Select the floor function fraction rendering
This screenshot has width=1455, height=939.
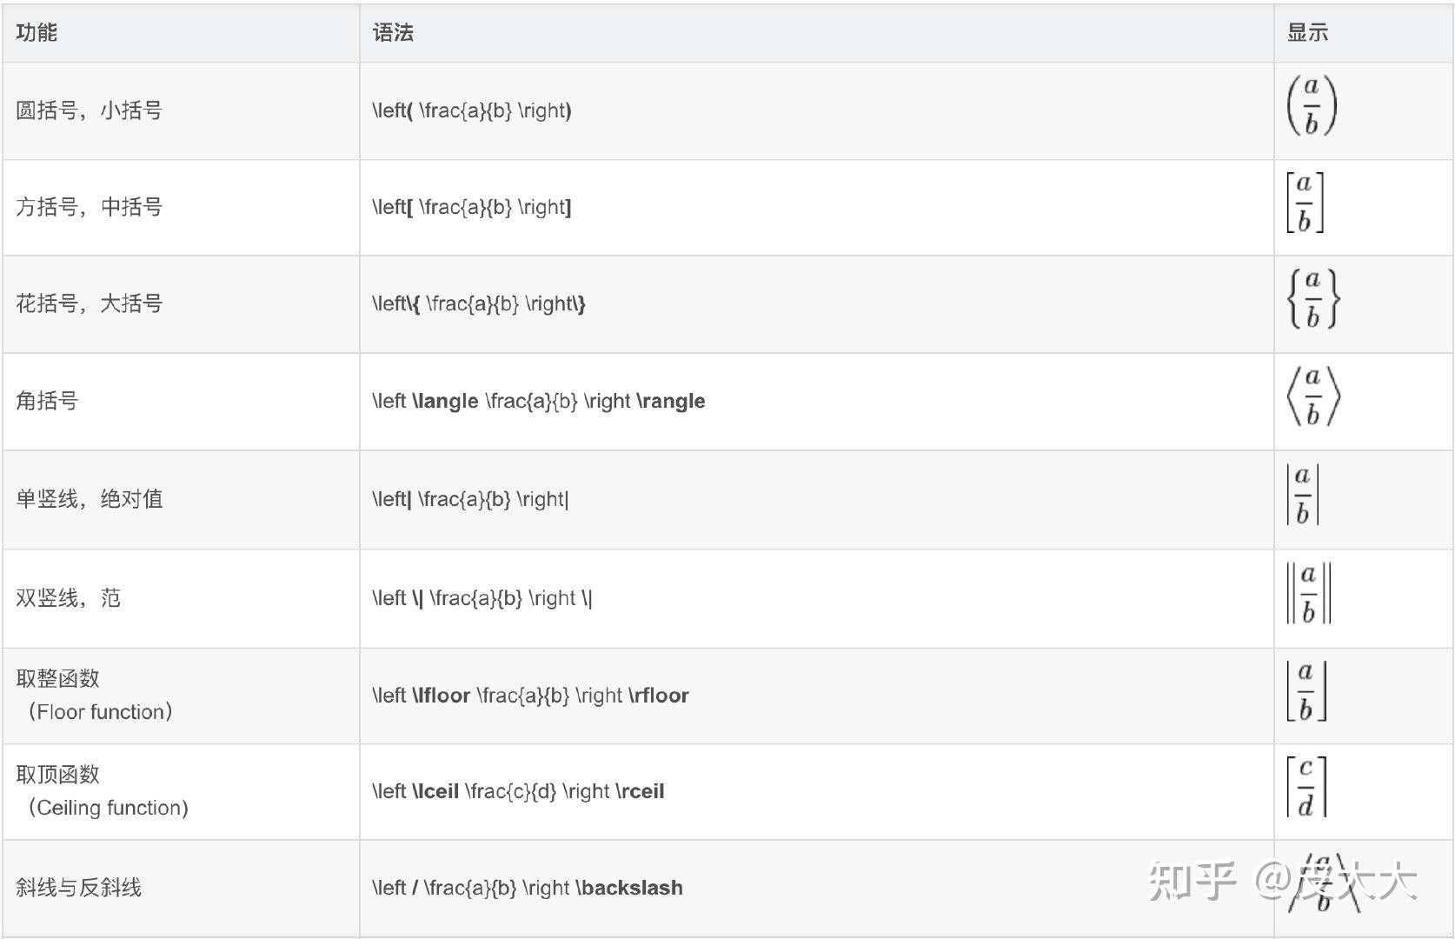click(x=1306, y=691)
